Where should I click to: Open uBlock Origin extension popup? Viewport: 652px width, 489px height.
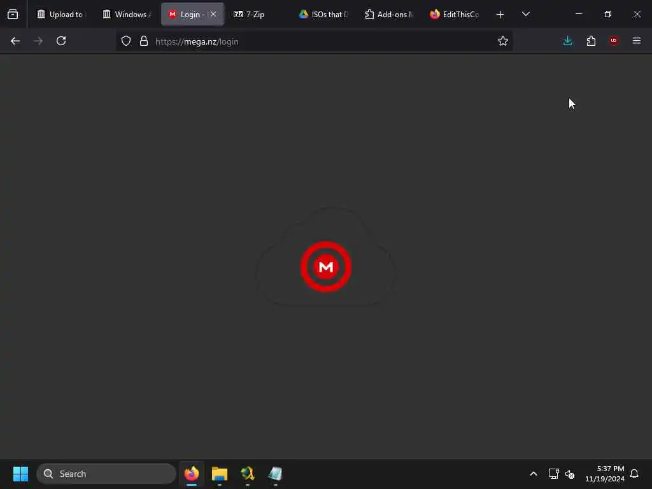tap(614, 41)
